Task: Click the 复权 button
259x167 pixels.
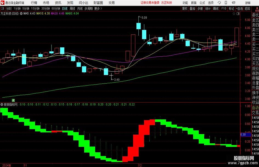Action: pyautogui.click(x=185, y=9)
